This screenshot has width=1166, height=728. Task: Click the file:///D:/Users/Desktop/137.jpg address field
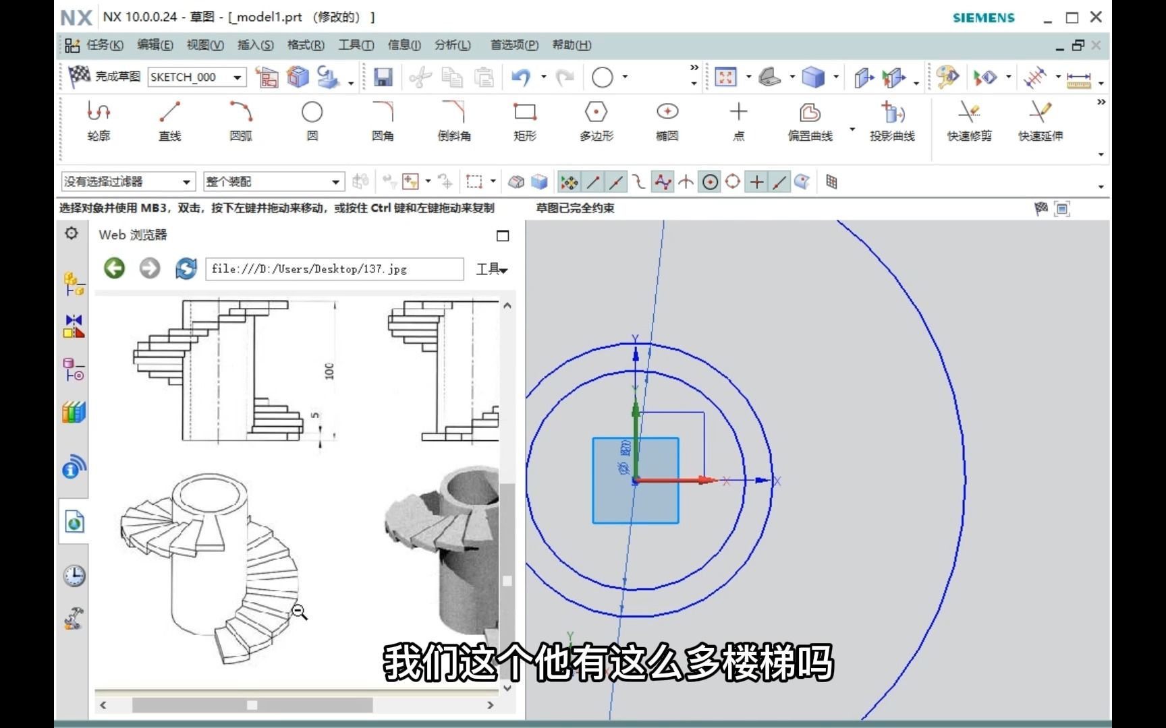point(335,269)
